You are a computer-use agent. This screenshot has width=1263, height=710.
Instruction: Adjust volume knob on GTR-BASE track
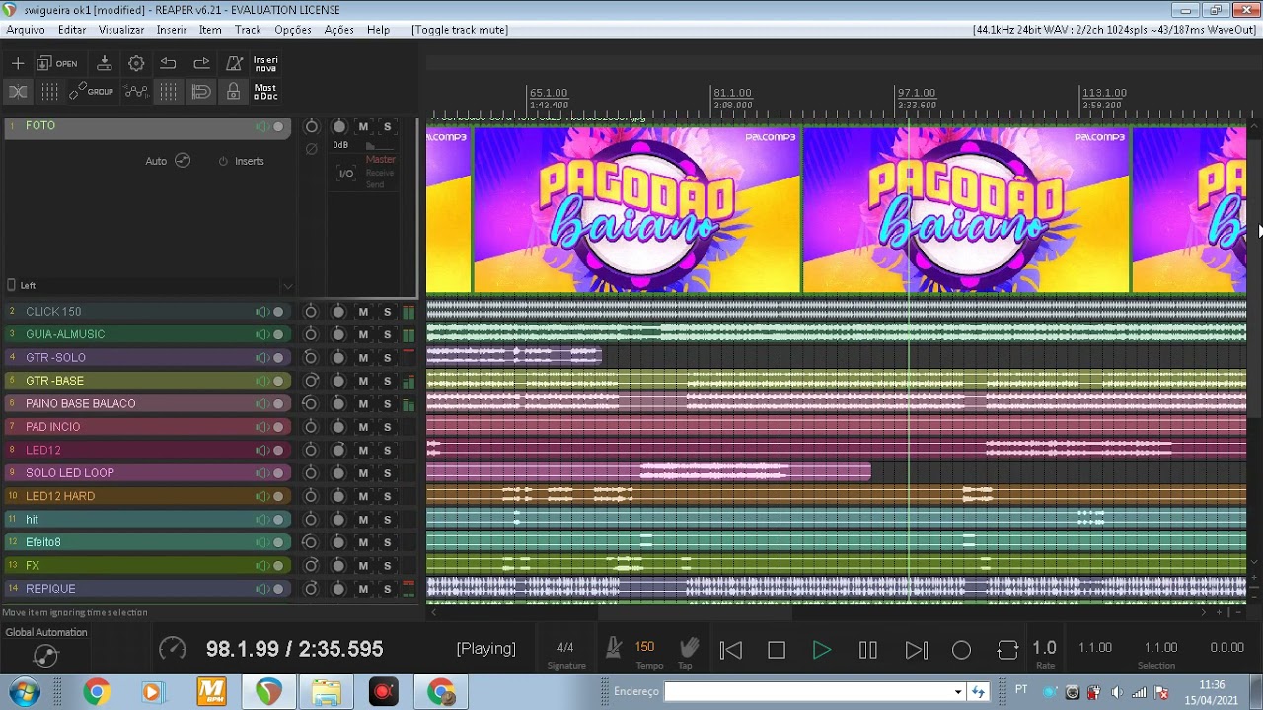pyautogui.click(x=339, y=381)
